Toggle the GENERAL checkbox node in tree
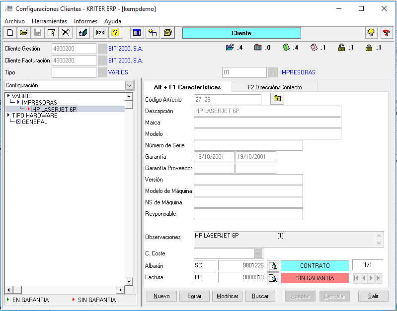Screen dimensions: 397x311 pyautogui.click(x=18, y=122)
